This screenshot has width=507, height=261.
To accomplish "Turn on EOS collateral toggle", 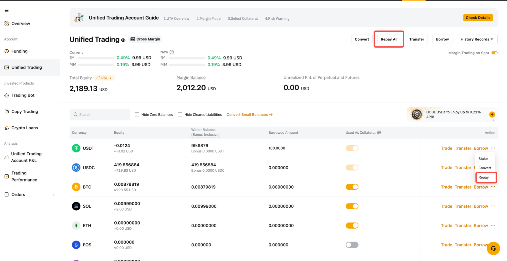I will pos(352,245).
